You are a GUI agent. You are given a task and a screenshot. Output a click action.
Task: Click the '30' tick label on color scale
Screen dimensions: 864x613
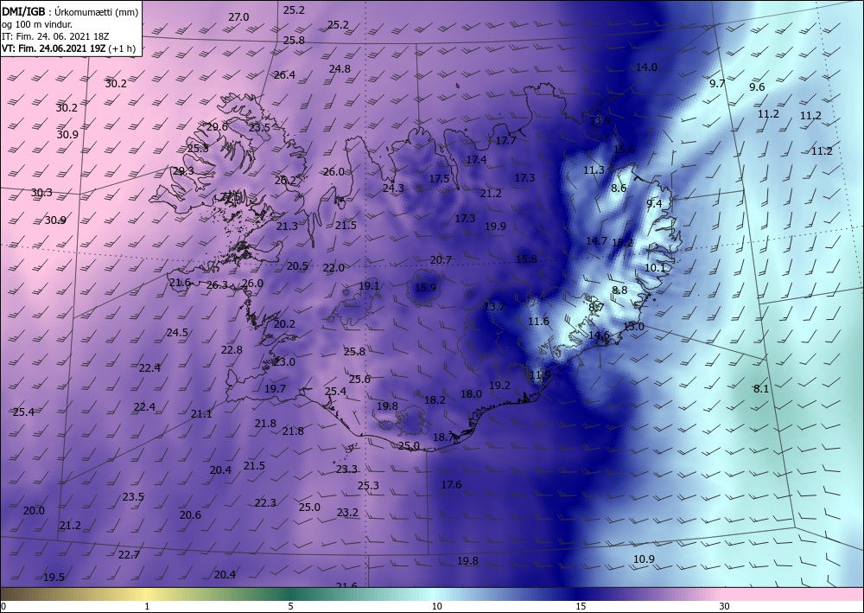click(725, 606)
